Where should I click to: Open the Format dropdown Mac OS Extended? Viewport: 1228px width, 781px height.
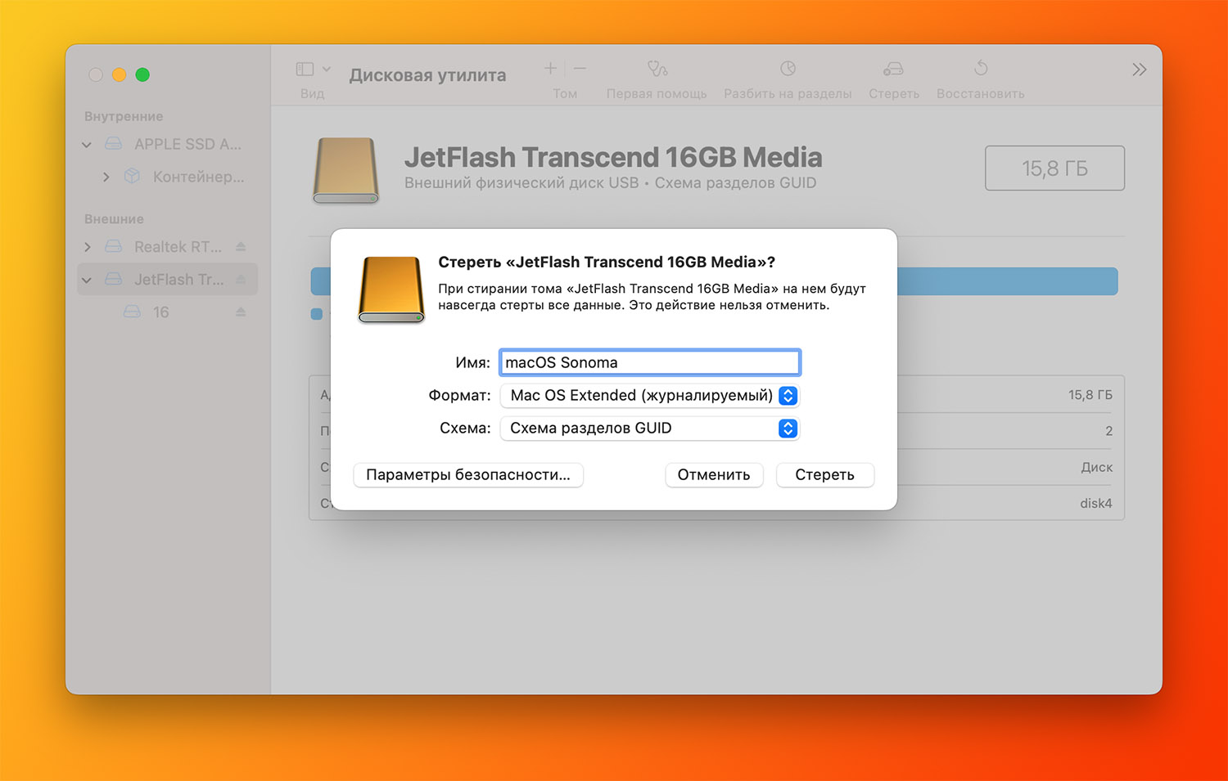(650, 396)
